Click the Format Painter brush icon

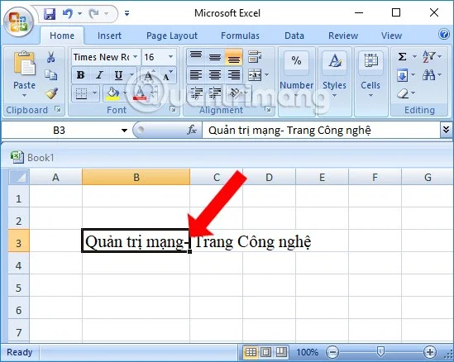51,93
